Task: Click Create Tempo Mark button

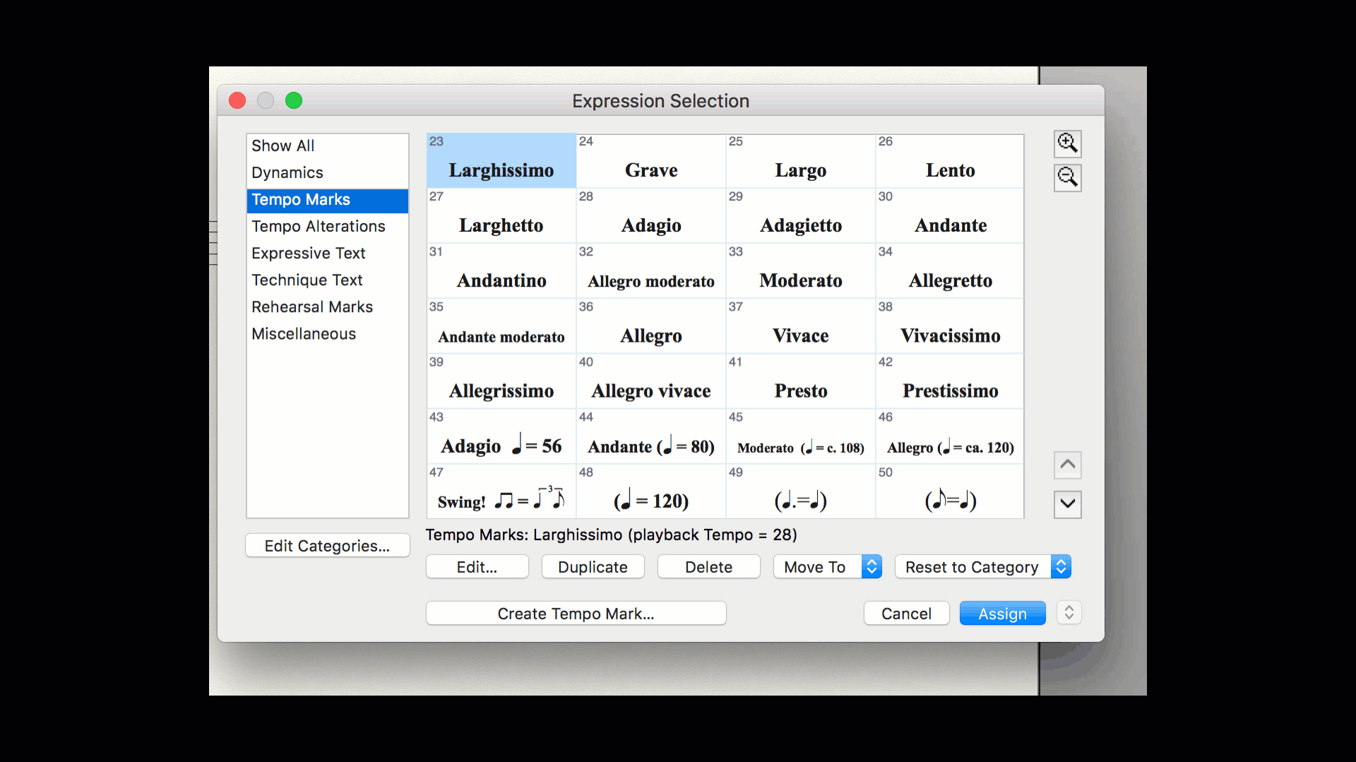Action: click(x=576, y=614)
